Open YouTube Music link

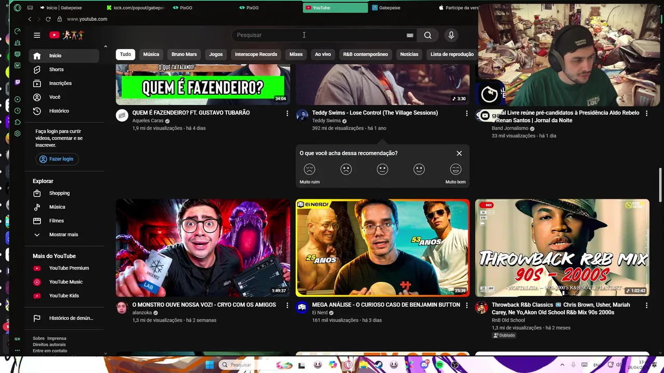pyautogui.click(x=64, y=282)
